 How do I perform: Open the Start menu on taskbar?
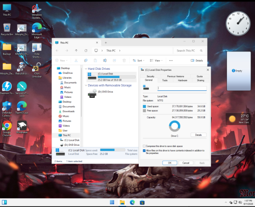112,202
